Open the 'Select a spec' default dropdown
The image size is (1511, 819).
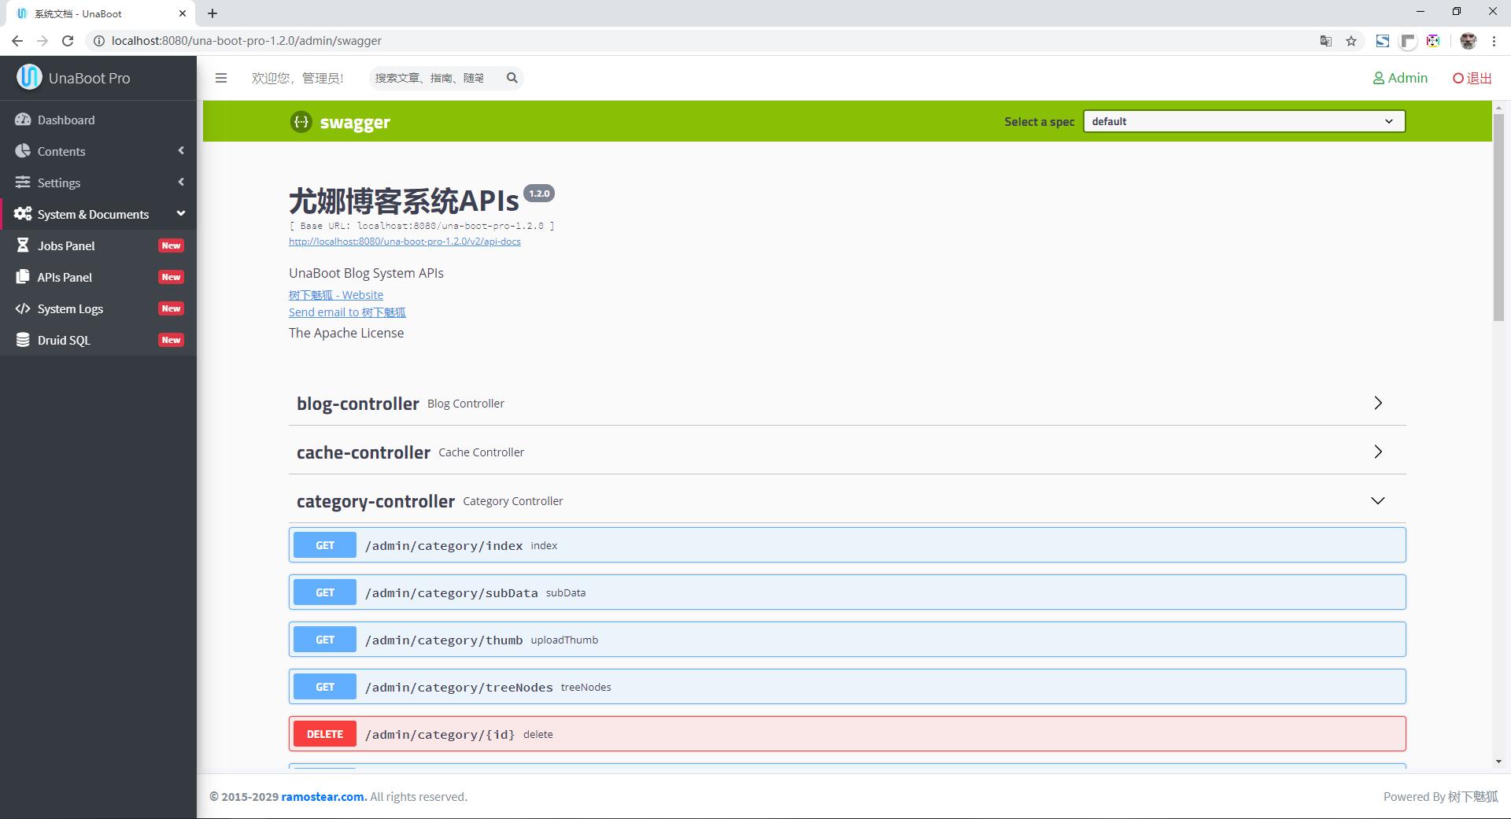(1243, 121)
